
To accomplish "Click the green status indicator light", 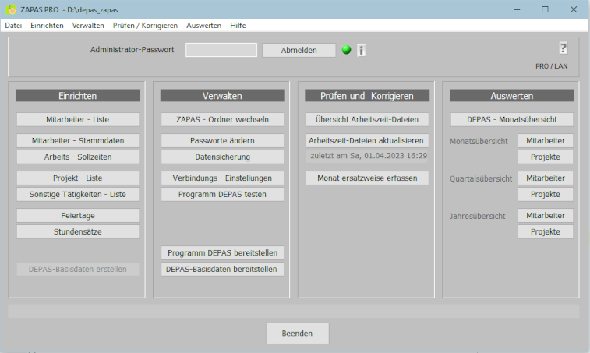I will tap(346, 50).
